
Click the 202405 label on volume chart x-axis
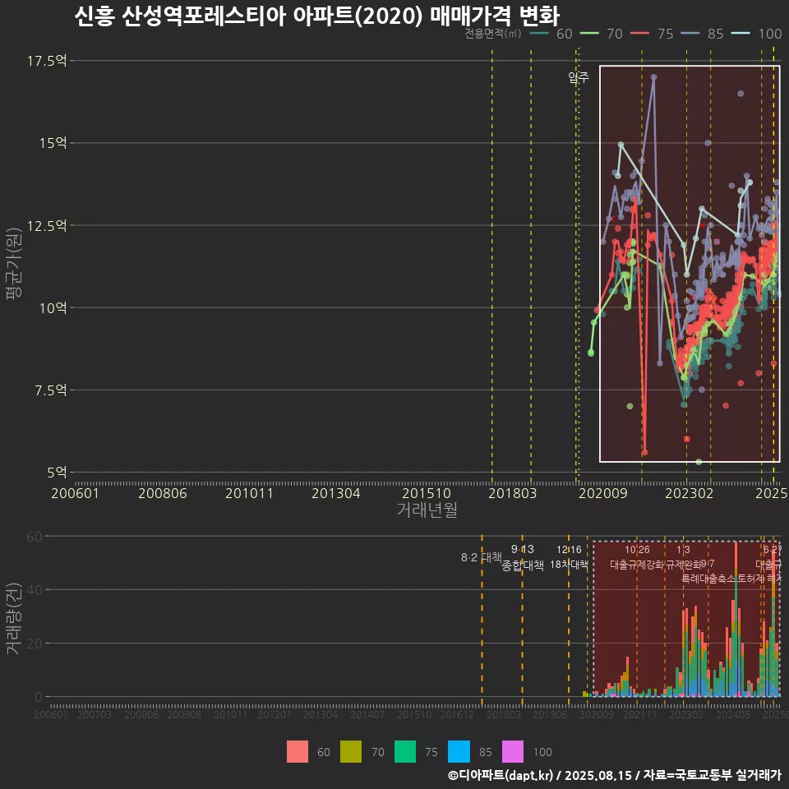coord(733,714)
